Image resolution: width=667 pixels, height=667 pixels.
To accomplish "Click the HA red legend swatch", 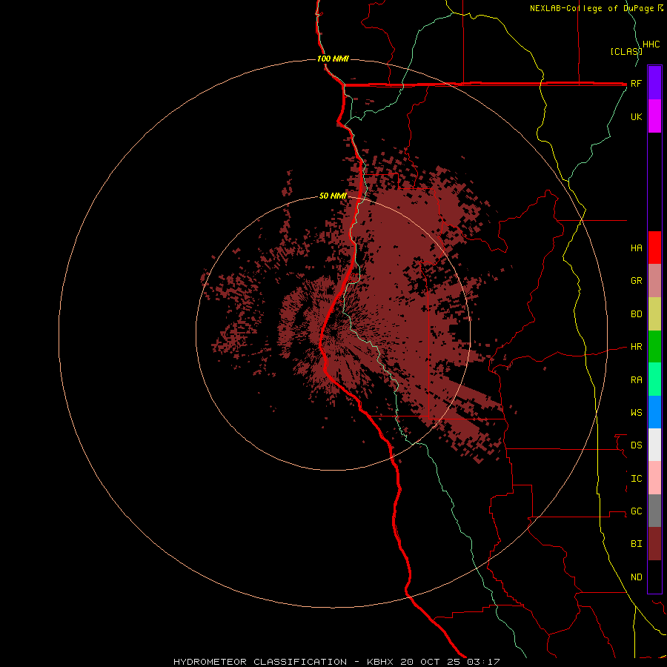I will 654,248.
